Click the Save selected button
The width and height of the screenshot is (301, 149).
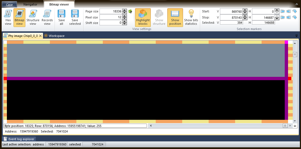(x=75, y=18)
